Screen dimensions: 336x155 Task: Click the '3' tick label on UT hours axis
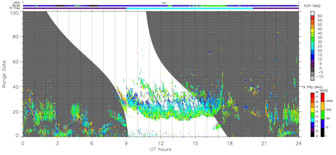pos(57,143)
